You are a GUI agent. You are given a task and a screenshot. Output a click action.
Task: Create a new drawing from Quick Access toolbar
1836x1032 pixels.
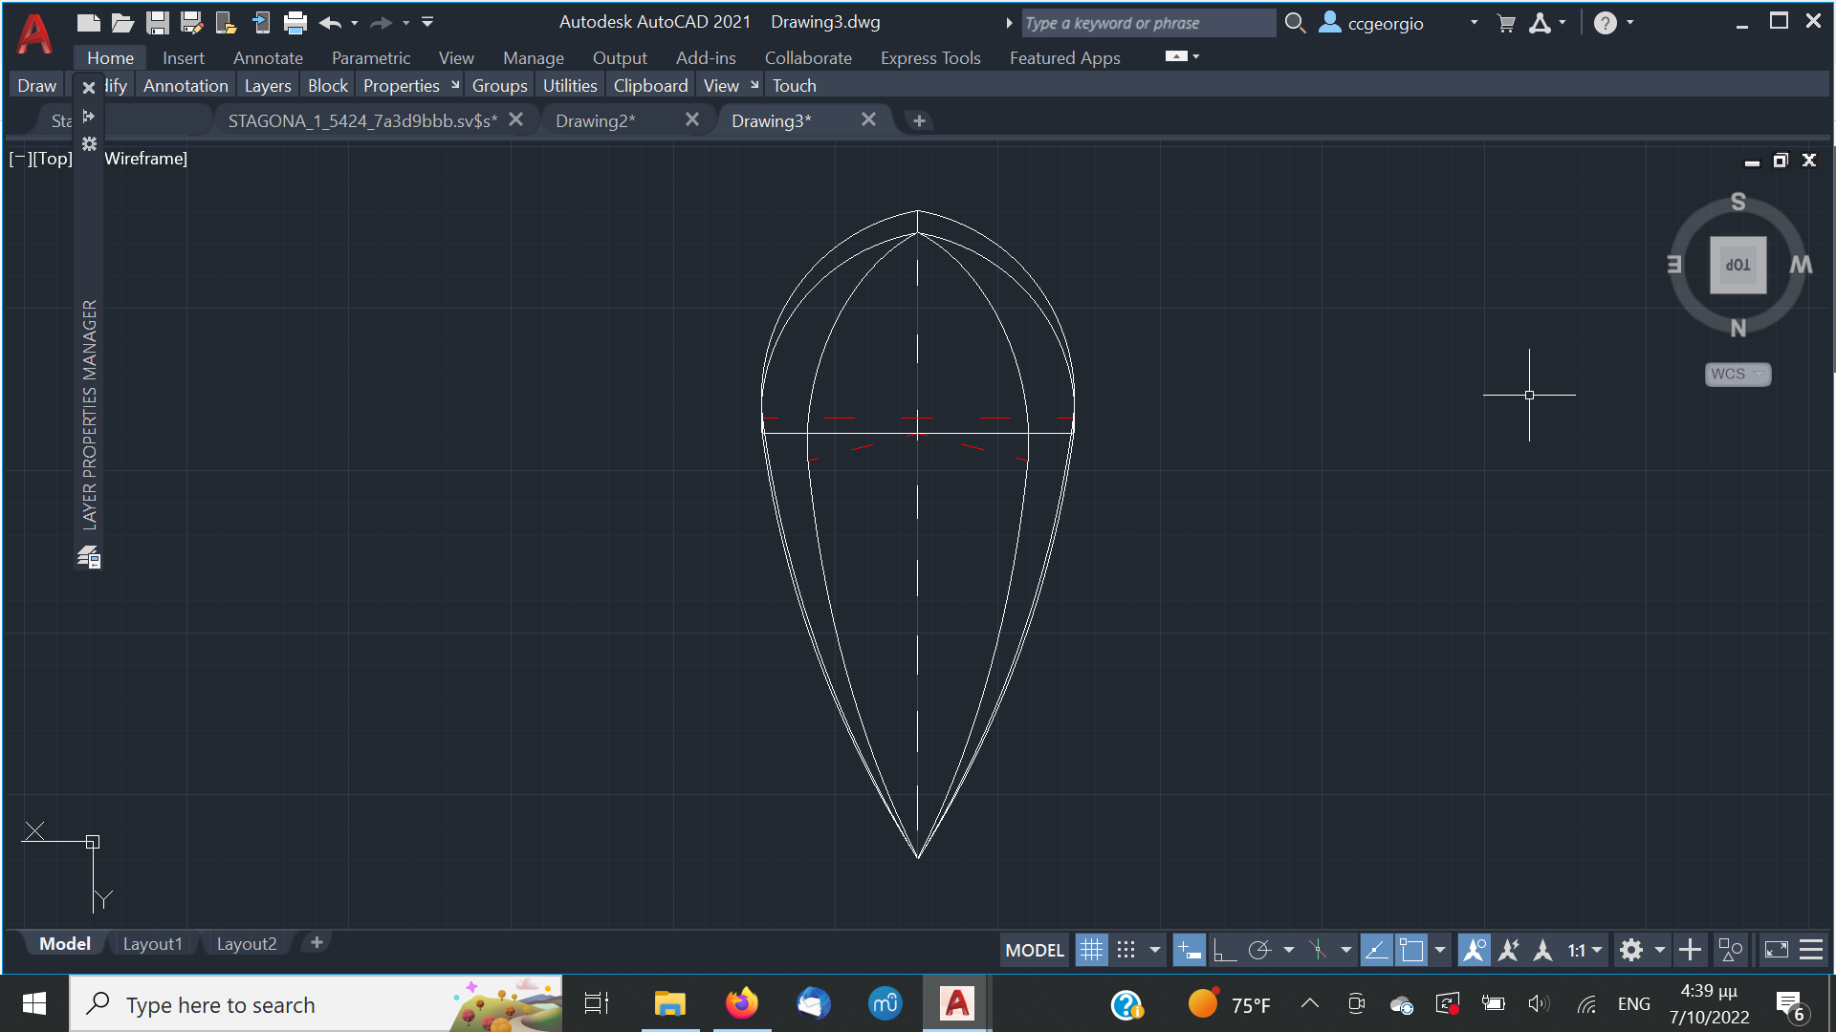click(x=89, y=23)
